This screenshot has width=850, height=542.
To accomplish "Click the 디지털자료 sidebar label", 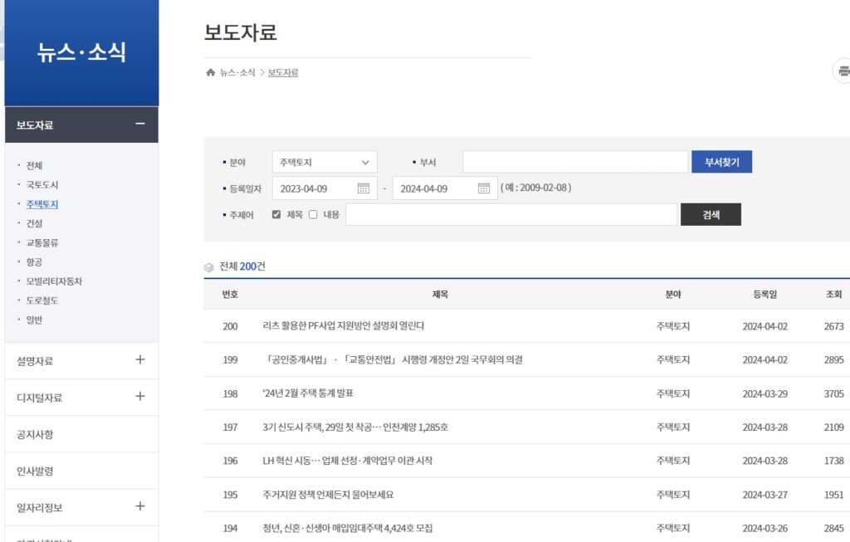I will point(40,398).
